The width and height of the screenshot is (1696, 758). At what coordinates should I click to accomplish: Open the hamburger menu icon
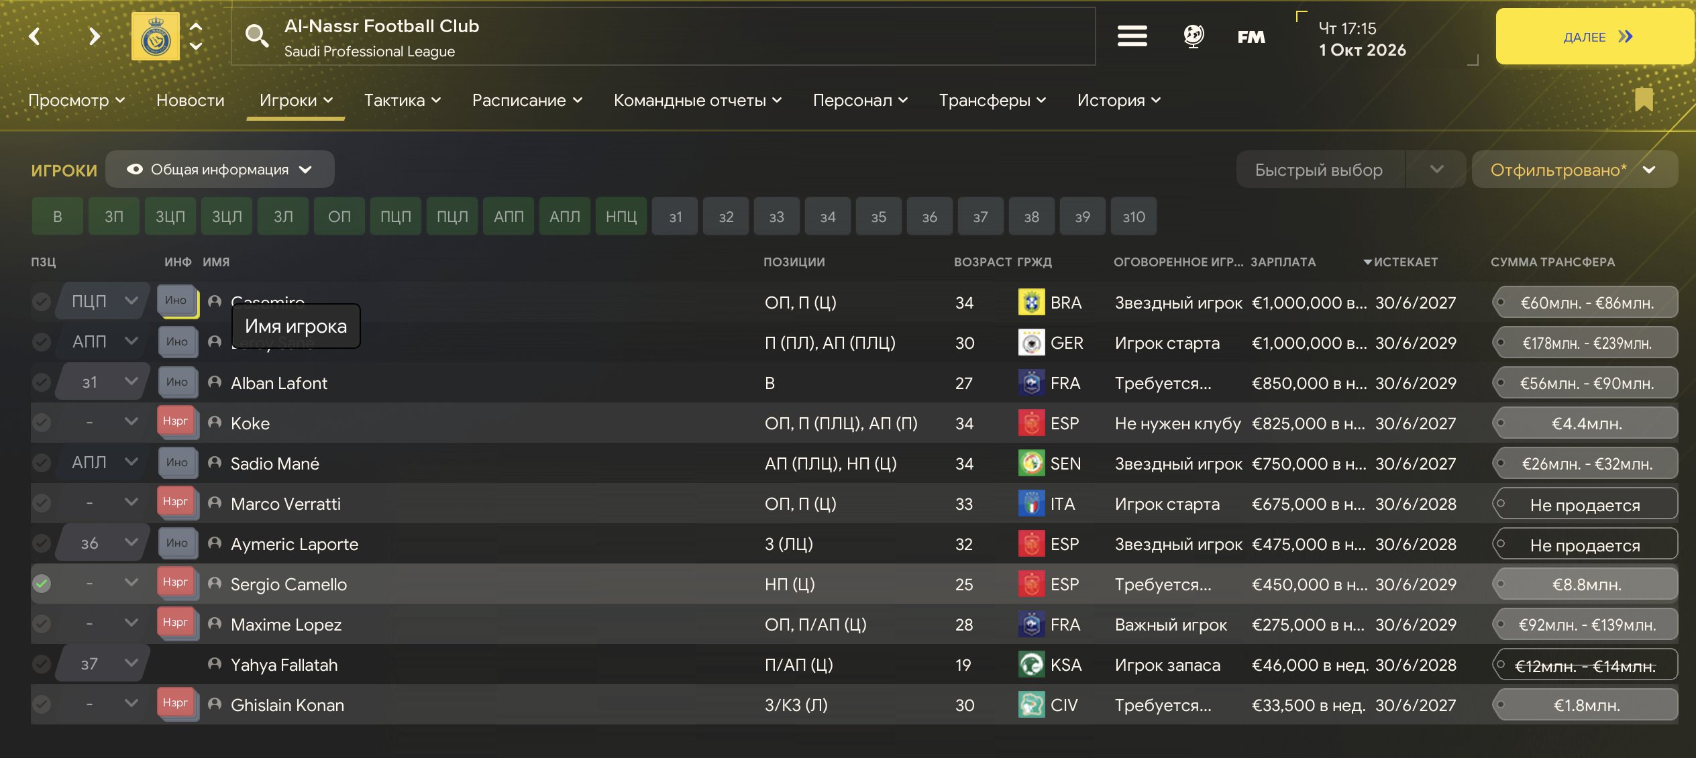(x=1132, y=36)
